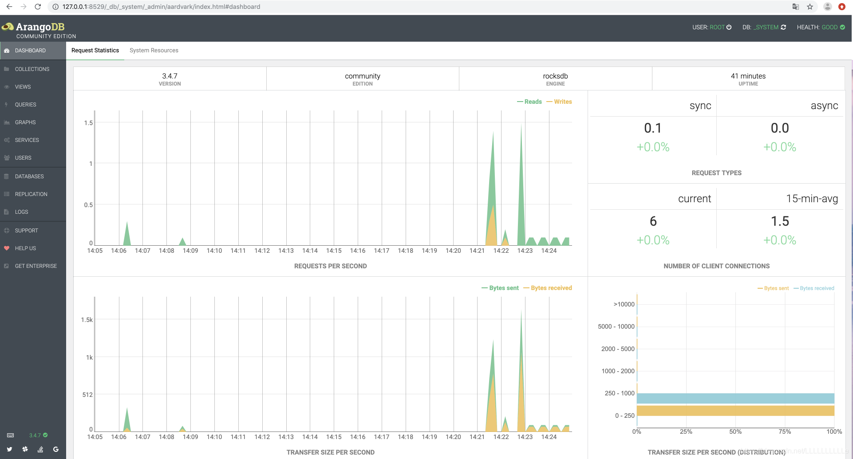Click Bytes sent legend in distribution chart

click(x=773, y=288)
